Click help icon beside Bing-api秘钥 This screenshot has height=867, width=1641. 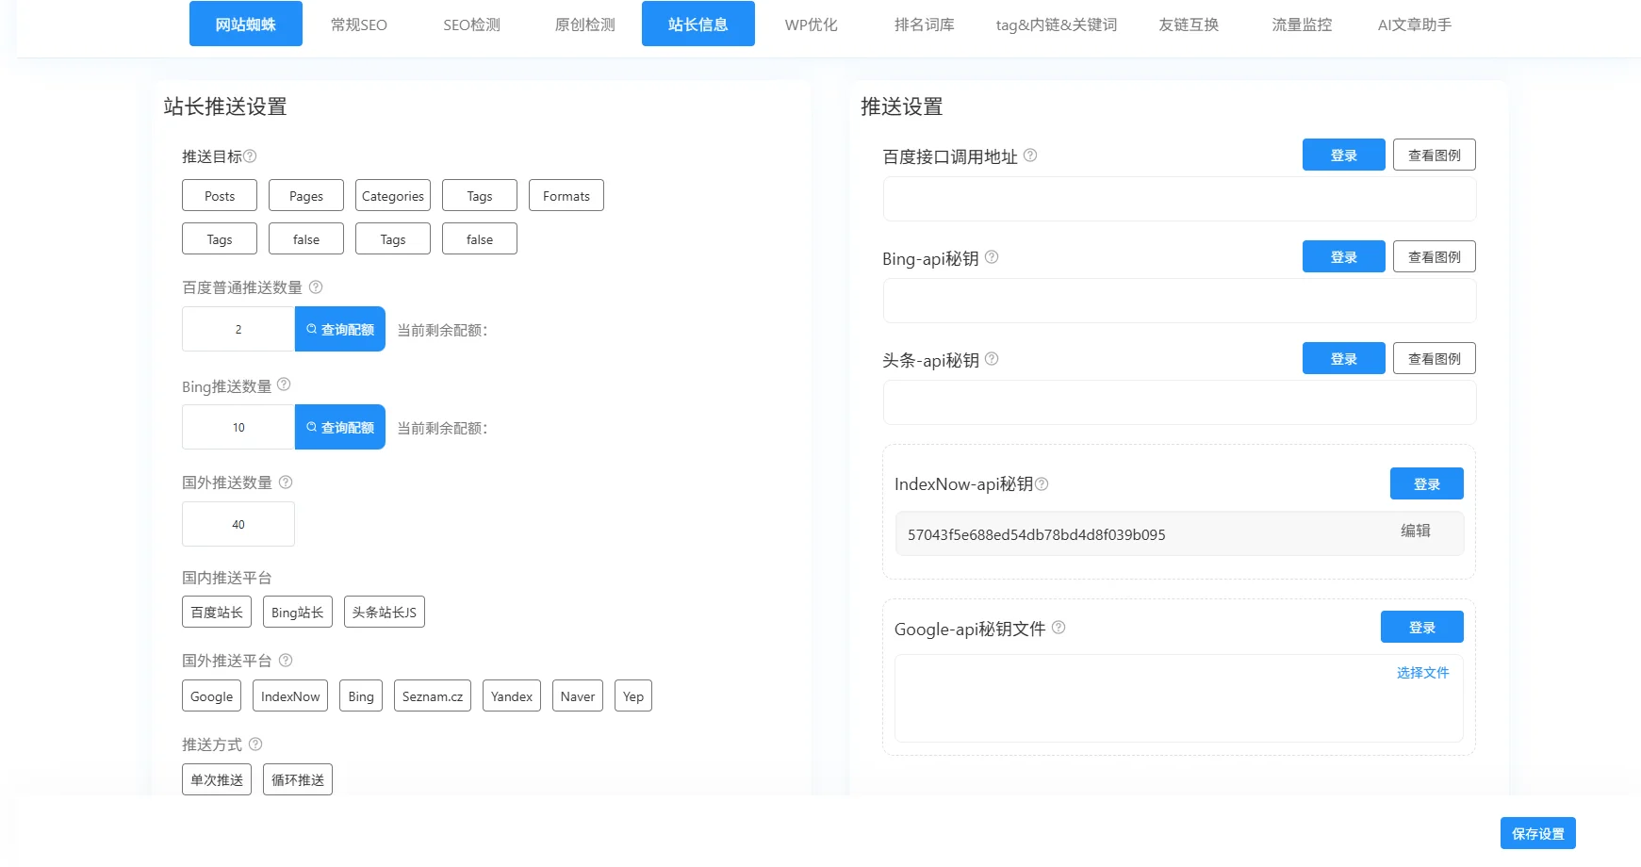[x=992, y=256]
